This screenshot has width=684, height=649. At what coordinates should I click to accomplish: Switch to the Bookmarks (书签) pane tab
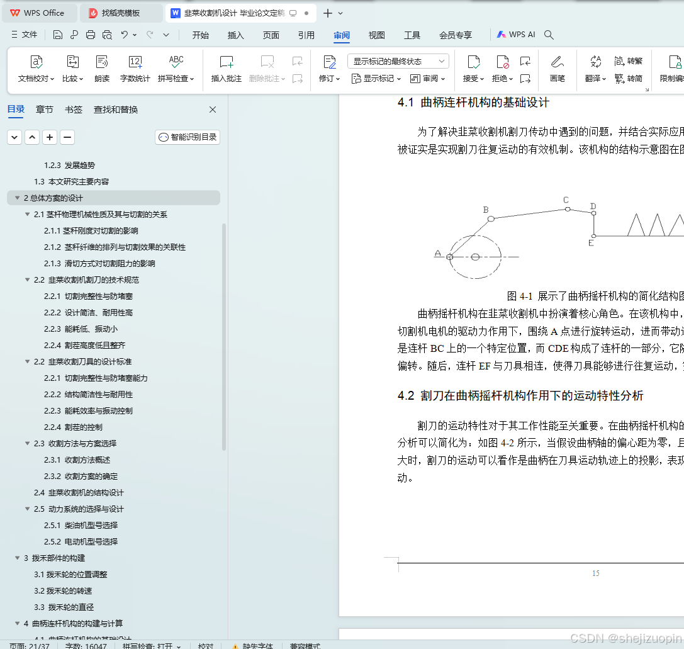73,110
